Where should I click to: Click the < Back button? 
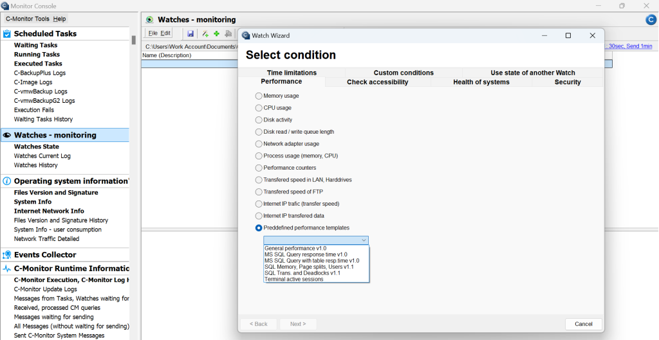tap(259, 324)
